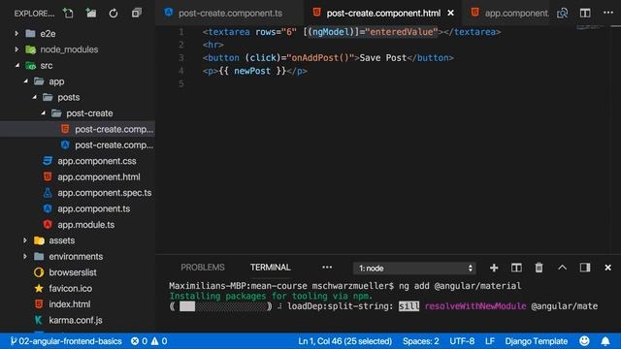Viewport: 621px width, 349px height.
Task: Expand the assets folder
Action: click(78, 240)
